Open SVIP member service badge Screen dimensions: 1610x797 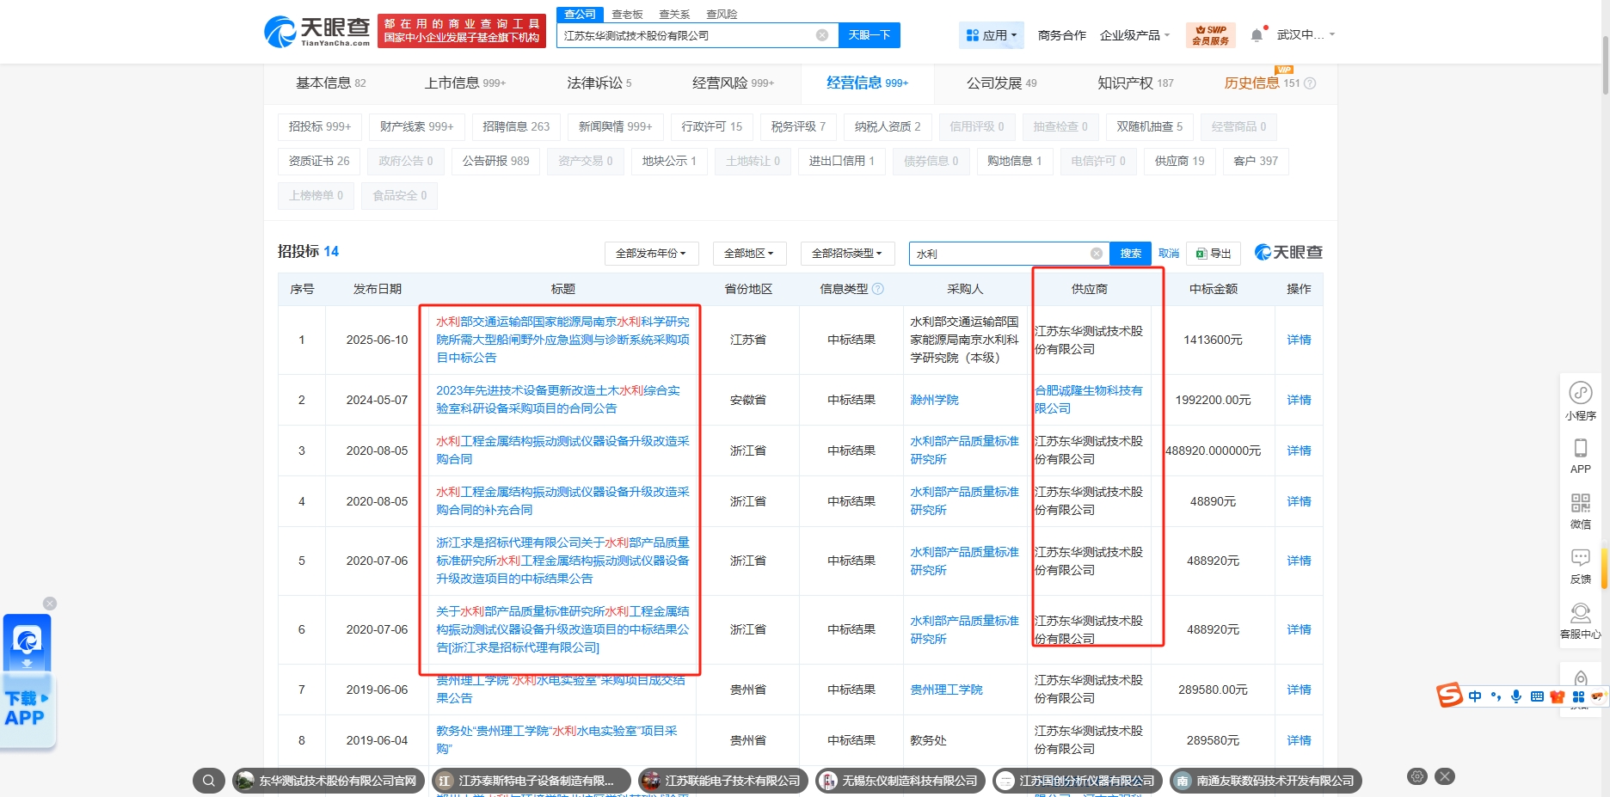click(x=1210, y=35)
